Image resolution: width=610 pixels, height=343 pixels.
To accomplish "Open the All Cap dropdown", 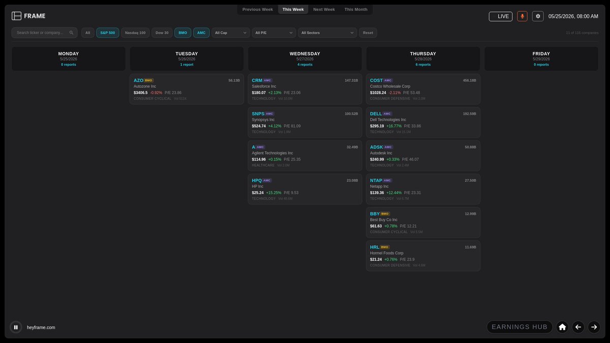I will pos(231,33).
